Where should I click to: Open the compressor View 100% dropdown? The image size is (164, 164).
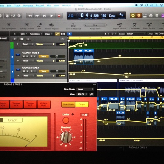(82, 94)
